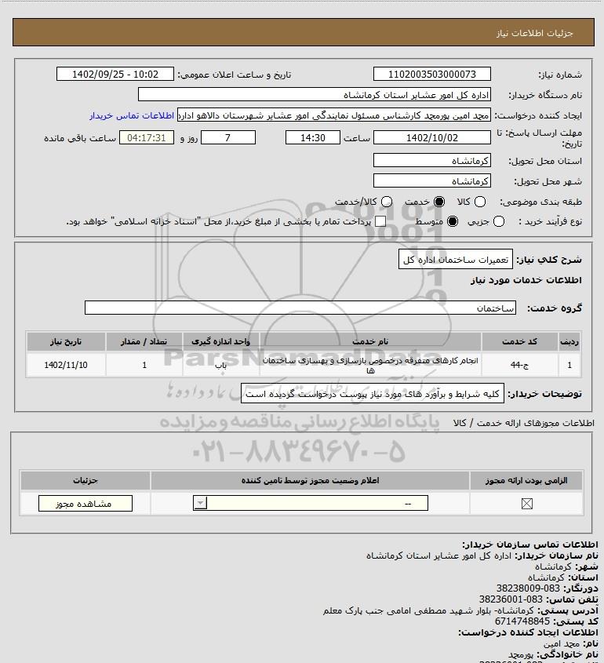Screen dimensions: 604x663
Task: Open the اطلاعات تماس خریدار link
Action: coord(132,115)
